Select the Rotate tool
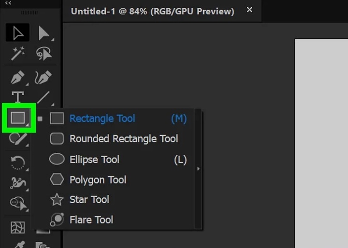Screen dimensions: 348x248 pos(18,163)
